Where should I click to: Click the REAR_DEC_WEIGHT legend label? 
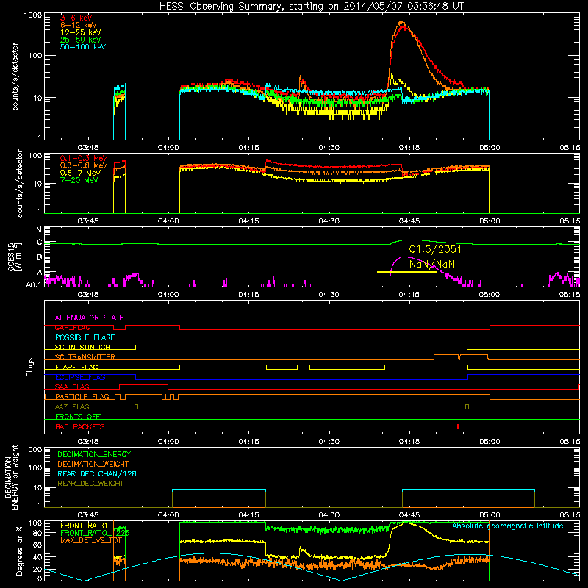pos(90,484)
